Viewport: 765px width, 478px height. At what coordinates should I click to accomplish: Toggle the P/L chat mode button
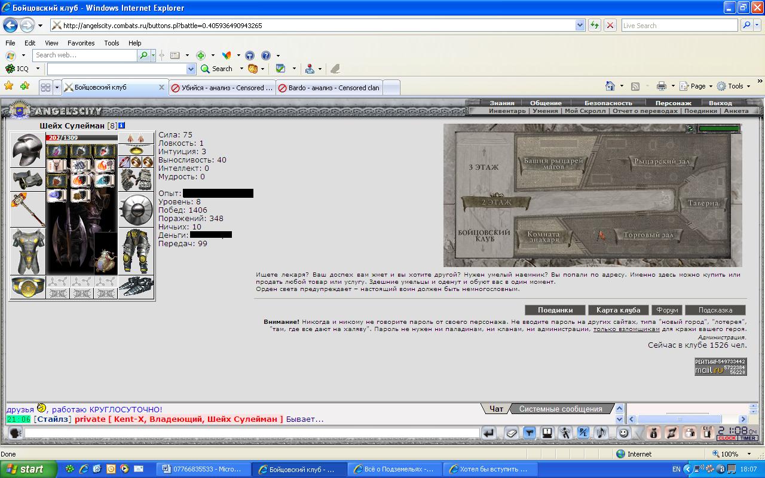[583, 433]
